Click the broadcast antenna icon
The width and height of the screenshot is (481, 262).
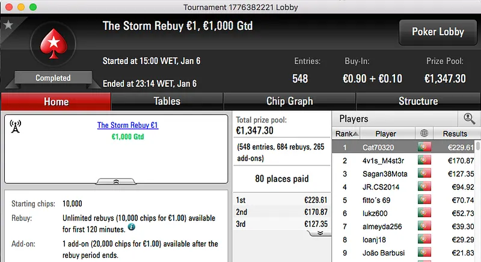coord(16,127)
